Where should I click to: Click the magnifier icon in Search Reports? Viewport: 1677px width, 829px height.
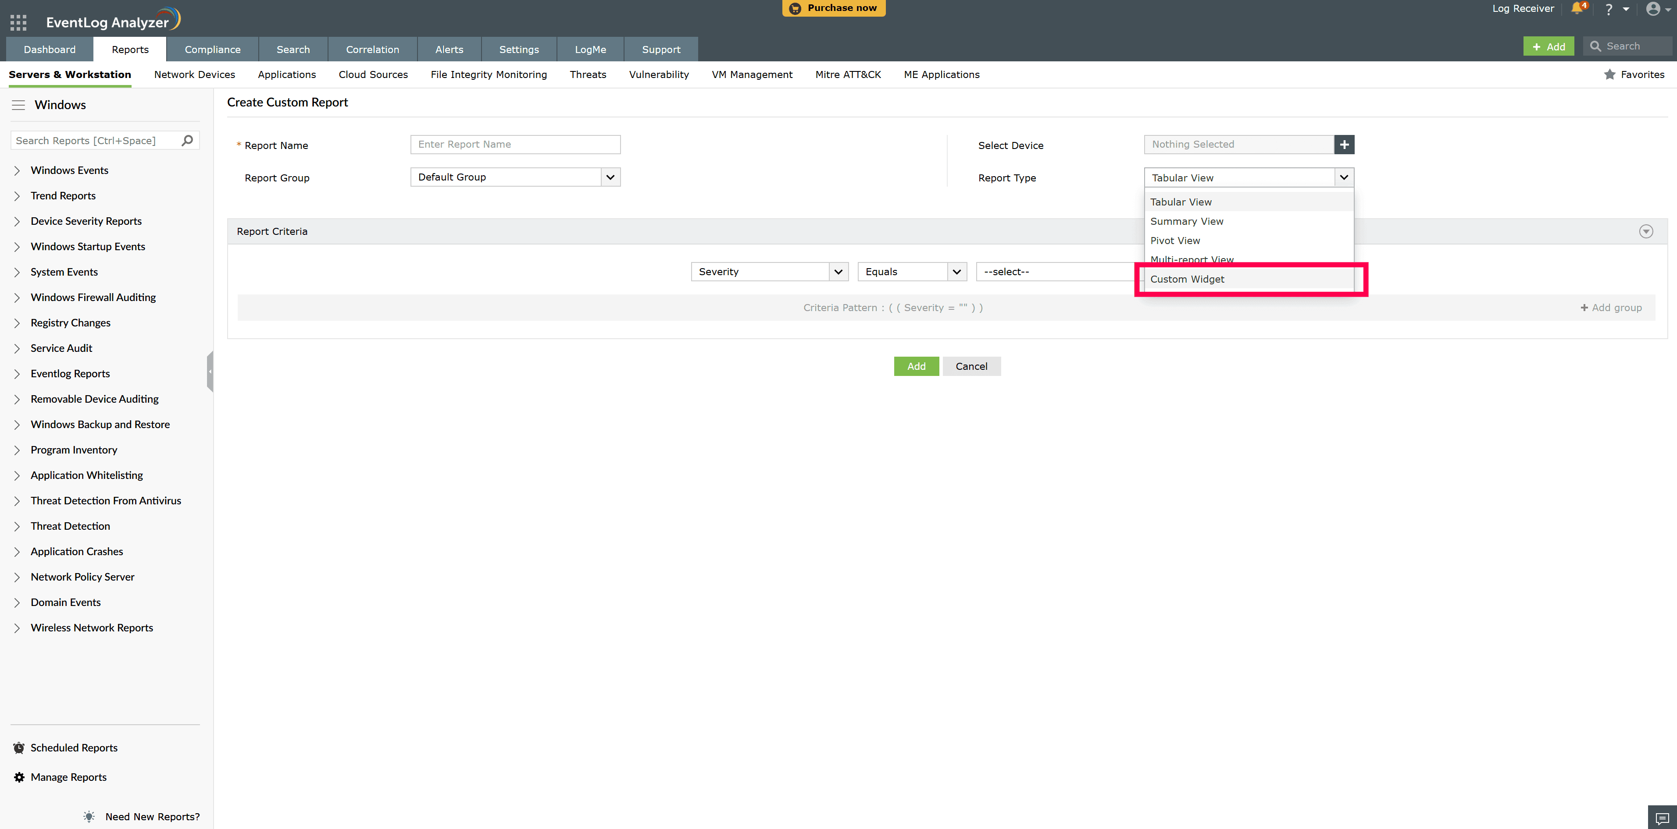[188, 141]
